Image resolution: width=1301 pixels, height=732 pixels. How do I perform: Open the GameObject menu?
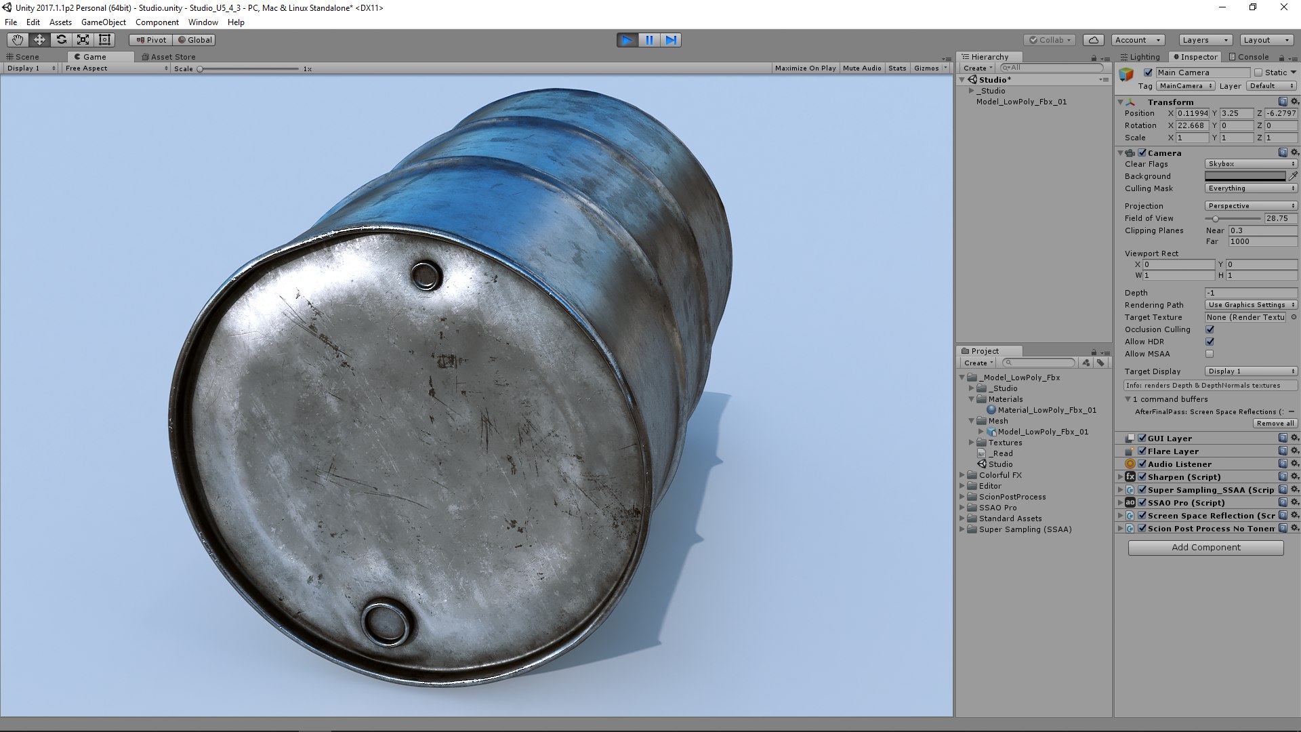[x=103, y=22]
